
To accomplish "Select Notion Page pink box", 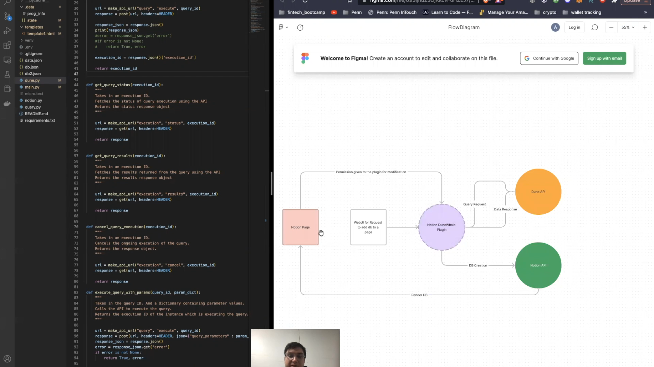I will [x=300, y=227].
